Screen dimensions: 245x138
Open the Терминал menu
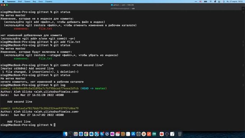pos(11,2)
